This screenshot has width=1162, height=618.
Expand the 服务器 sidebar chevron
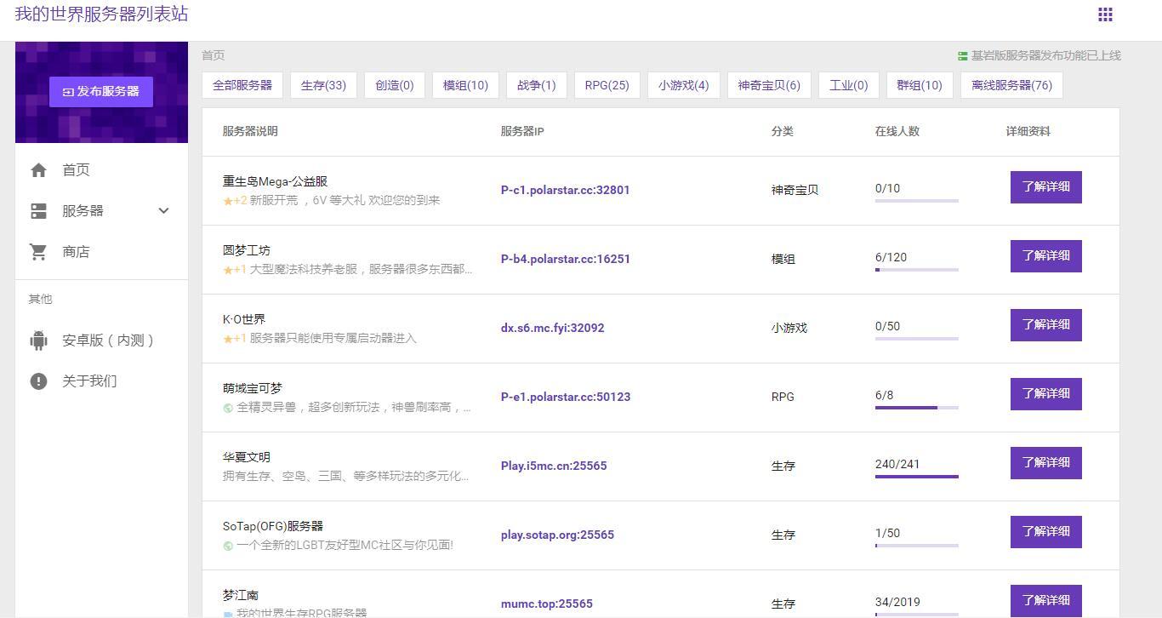(x=164, y=211)
